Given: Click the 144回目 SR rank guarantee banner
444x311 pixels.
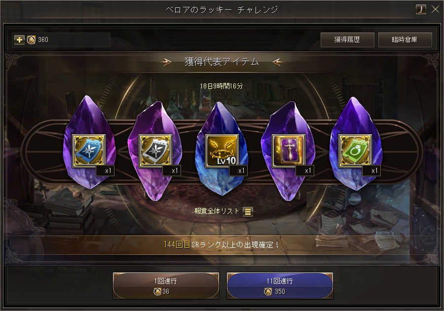Looking at the screenshot, I should pyautogui.click(x=222, y=244).
